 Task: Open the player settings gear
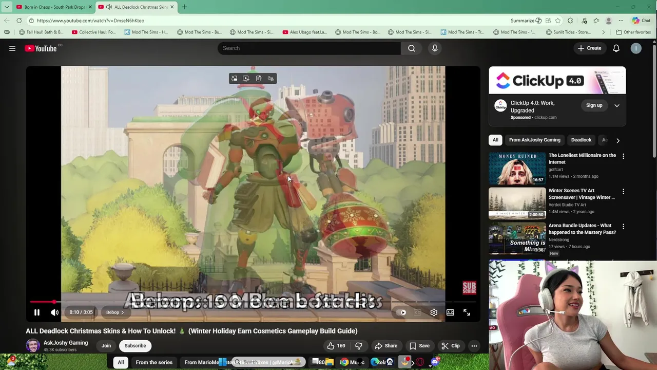pos(434,312)
